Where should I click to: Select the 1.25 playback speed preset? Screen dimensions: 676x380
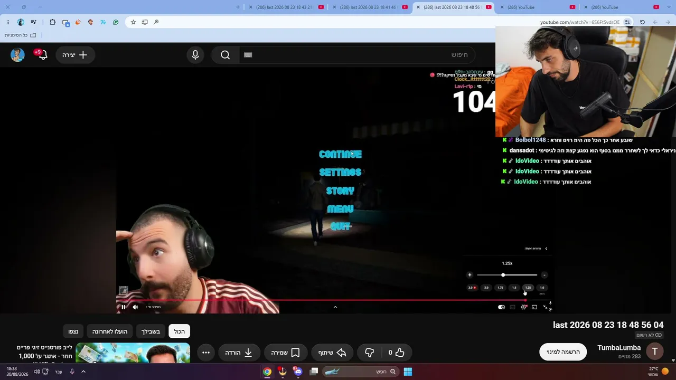(528, 288)
